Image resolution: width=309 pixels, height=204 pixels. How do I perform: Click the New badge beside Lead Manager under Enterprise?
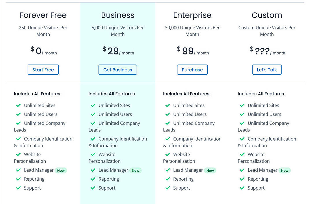pos(210,170)
